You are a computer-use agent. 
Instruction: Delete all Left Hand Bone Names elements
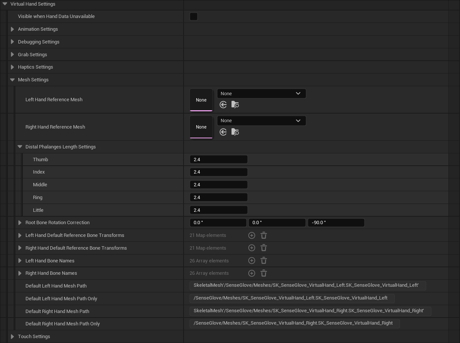(x=264, y=261)
